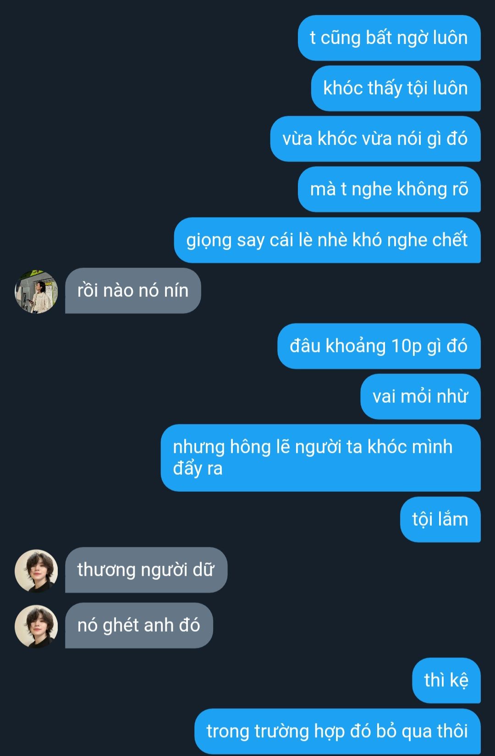
Task: Tap the 'mà t nghe không rõ' bubble
Action: coord(389,189)
